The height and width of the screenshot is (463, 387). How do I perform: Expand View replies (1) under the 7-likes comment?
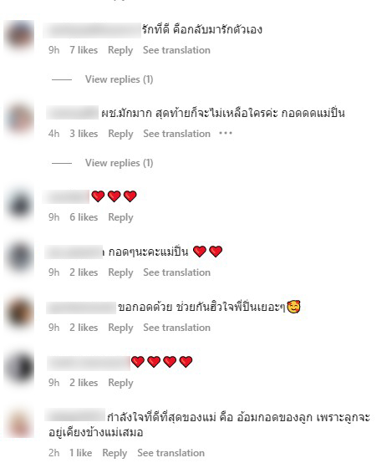pos(119,79)
